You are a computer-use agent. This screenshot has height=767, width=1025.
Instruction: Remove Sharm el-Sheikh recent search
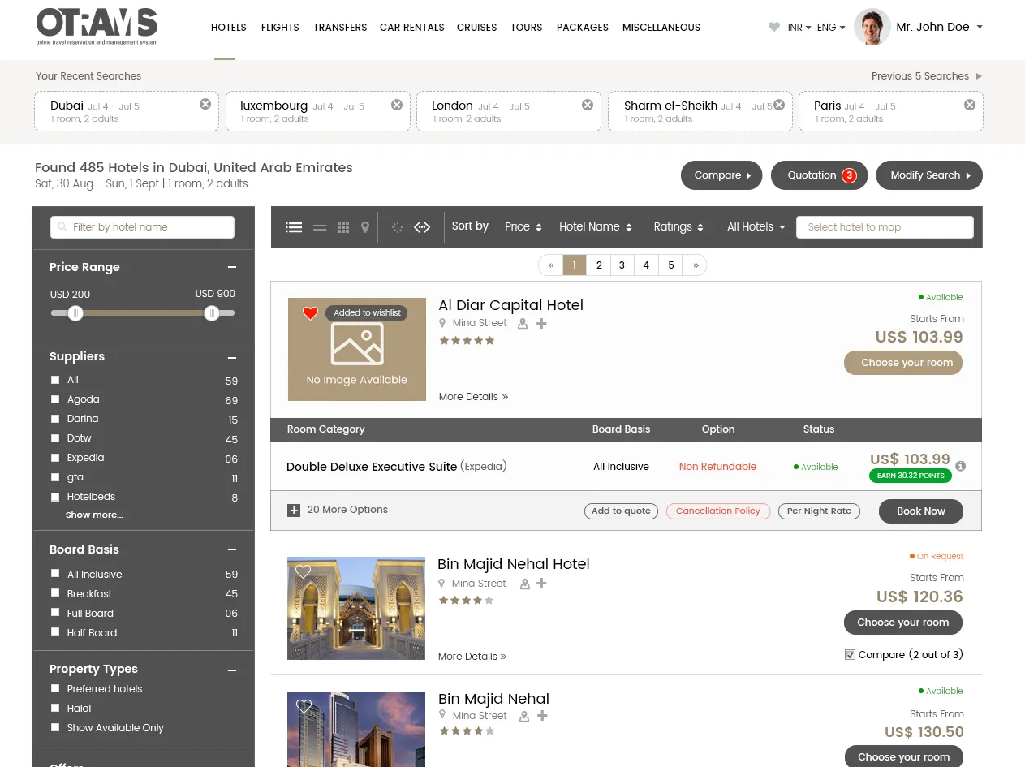tap(779, 104)
